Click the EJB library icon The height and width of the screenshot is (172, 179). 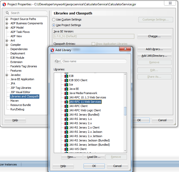coord(66,76)
